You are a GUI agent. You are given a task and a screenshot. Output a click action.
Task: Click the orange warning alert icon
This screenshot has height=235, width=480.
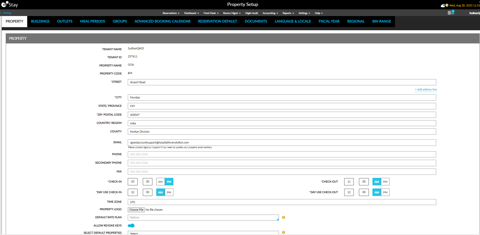447,5
